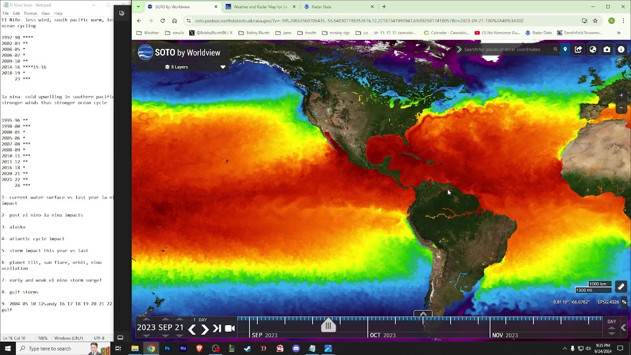Change timeline DAY zoom interval up
The height and width of the screenshot is (355, 631).
611,327
